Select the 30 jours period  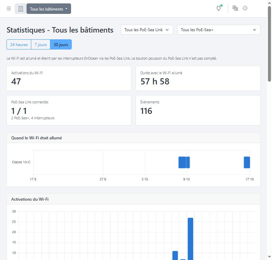click(x=61, y=44)
